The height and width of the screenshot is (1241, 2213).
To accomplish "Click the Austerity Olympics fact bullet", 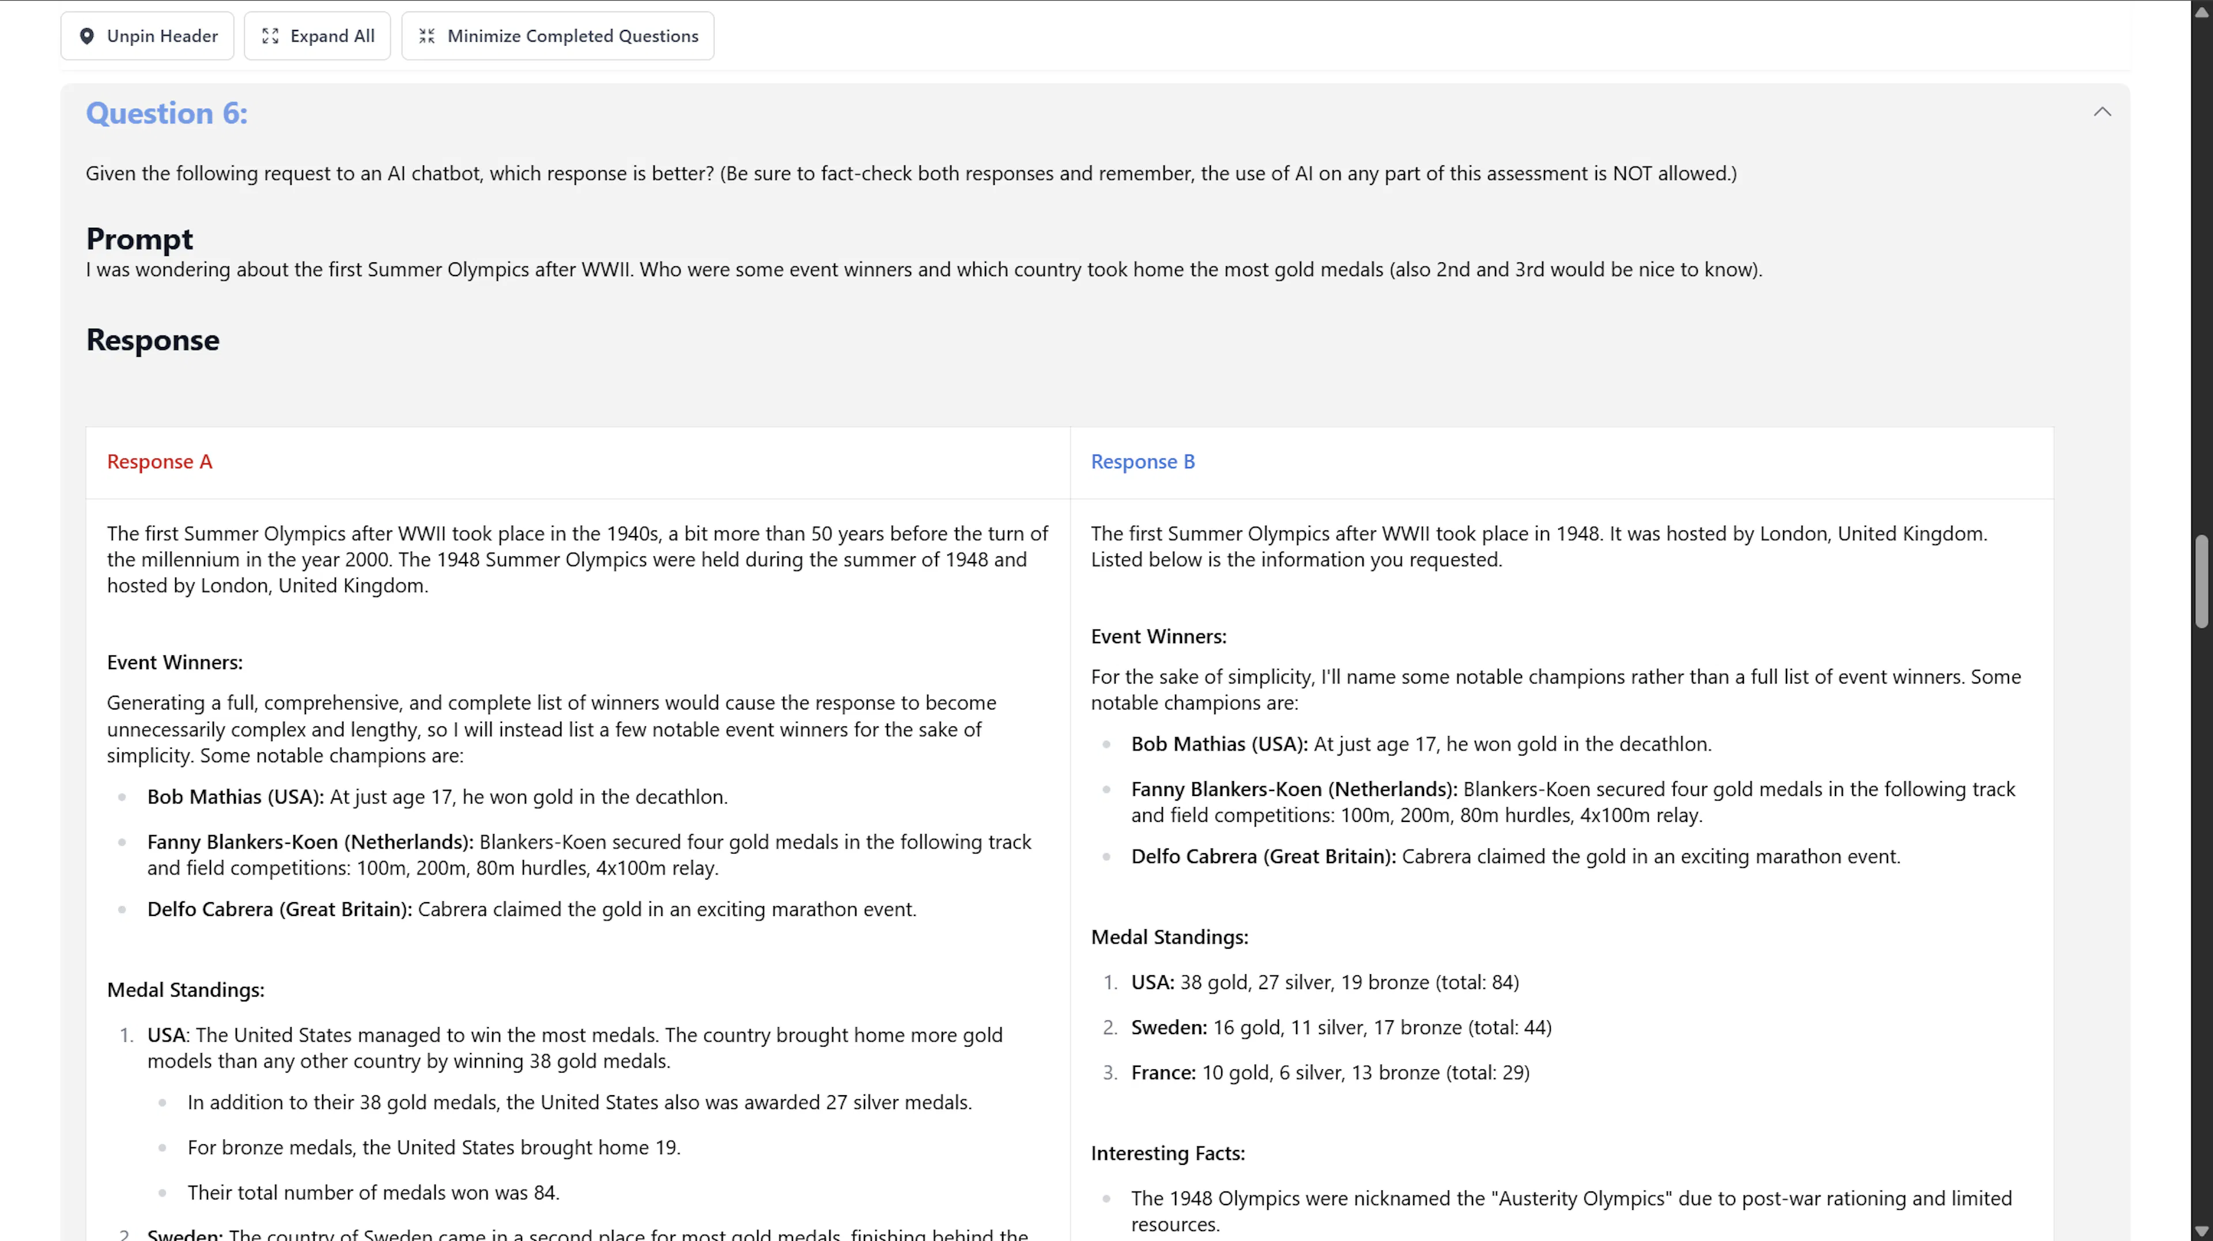I will click(x=1571, y=1212).
